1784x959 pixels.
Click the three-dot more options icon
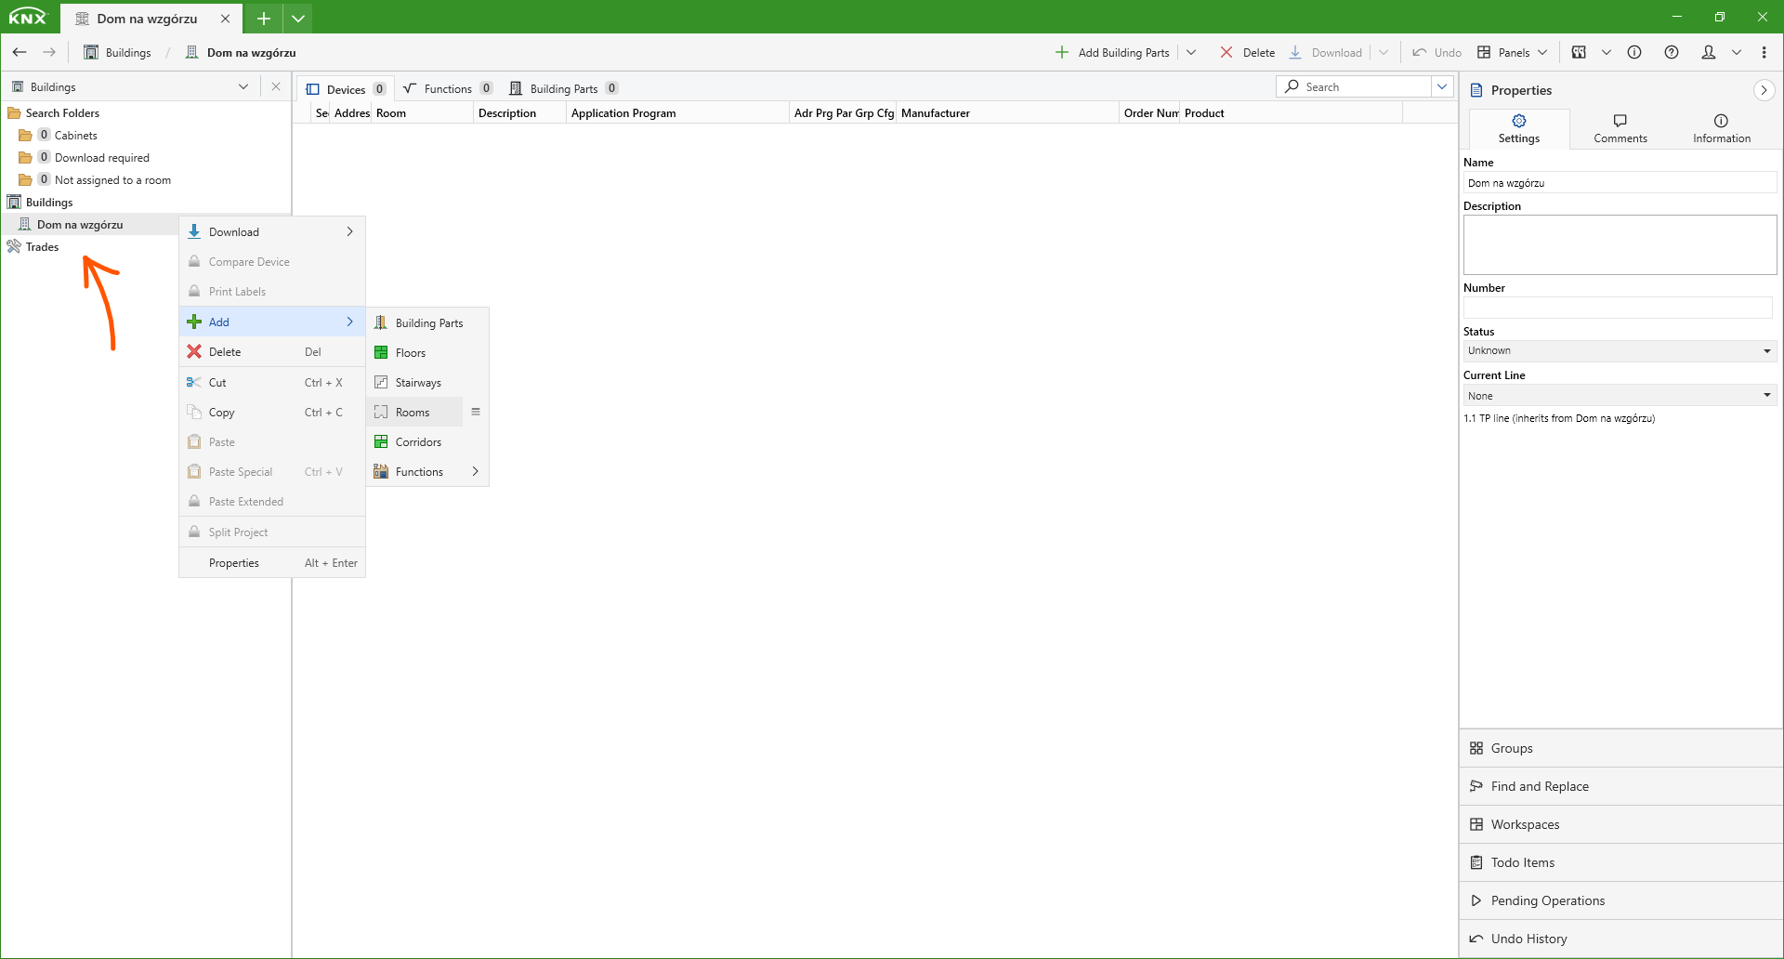tap(1764, 53)
